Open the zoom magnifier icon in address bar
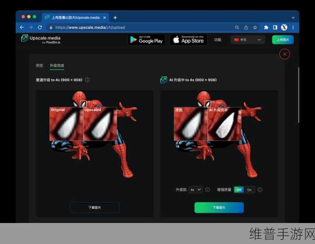 click(237, 27)
